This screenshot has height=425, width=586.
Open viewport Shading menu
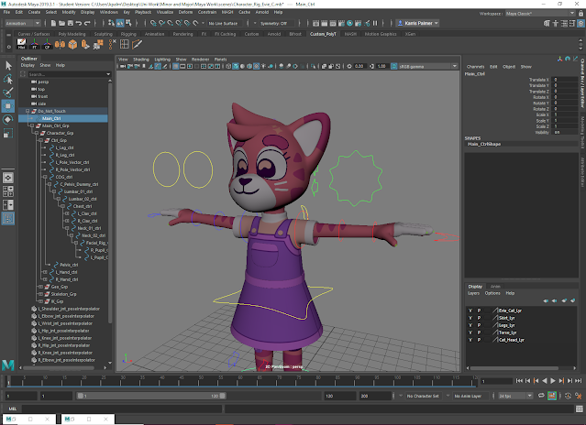point(141,60)
